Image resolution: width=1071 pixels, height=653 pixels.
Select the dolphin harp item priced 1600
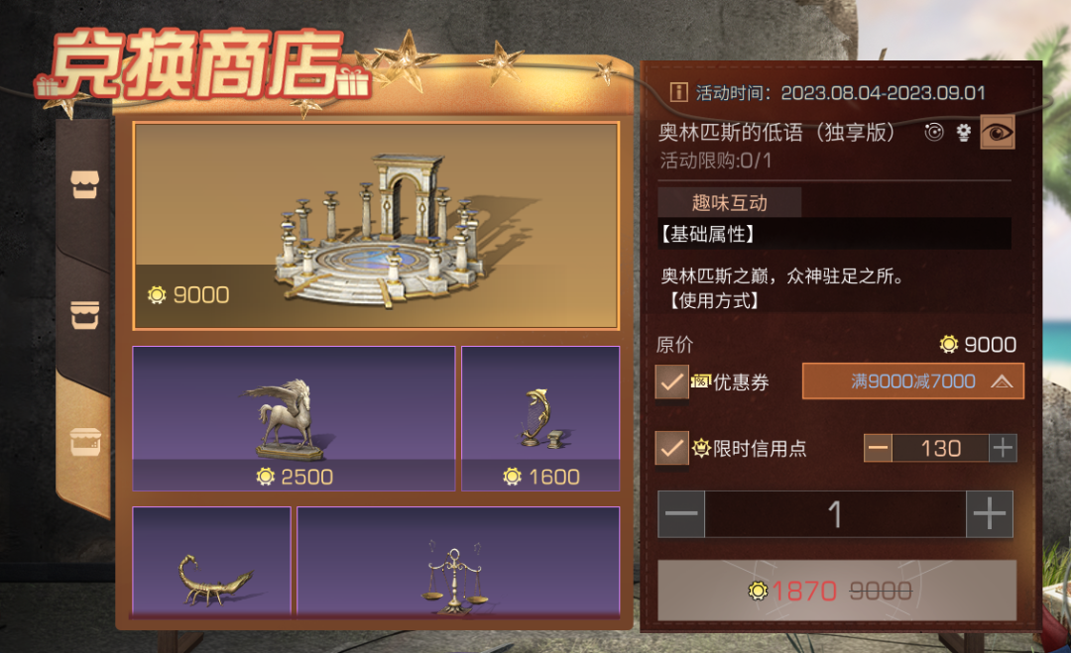(x=540, y=418)
